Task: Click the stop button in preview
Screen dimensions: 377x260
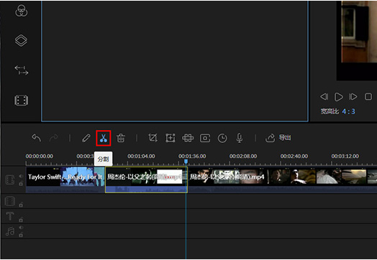Action: click(368, 97)
